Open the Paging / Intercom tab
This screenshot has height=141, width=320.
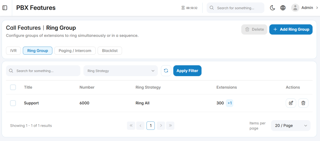point(75,51)
